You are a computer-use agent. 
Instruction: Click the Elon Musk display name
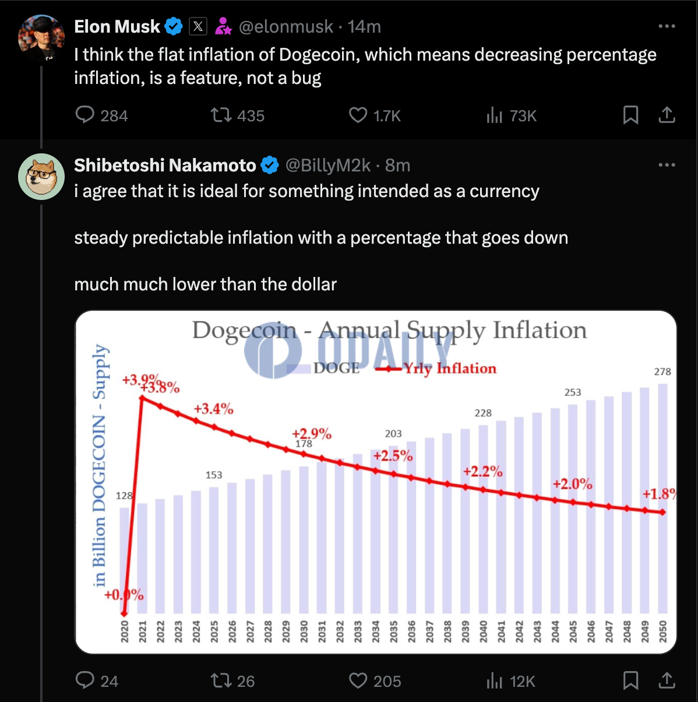(117, 26)
